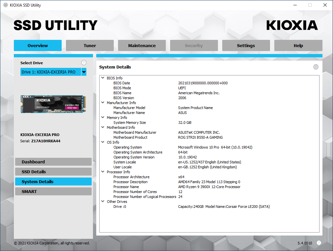Click the System Details panel heading
Image resolution: width=333 pixels, height=251 pixels.
point(115,67)
